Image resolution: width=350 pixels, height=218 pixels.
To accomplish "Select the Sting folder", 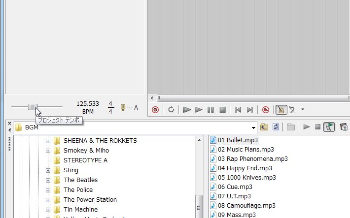I will [71, 170].
